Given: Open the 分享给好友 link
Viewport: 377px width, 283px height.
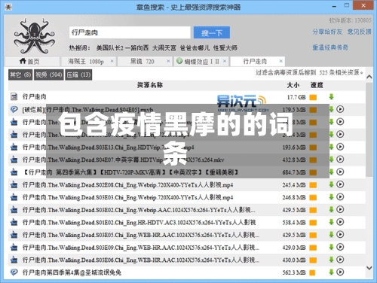Looking at the screenshot, I should [x=327, y=32].
